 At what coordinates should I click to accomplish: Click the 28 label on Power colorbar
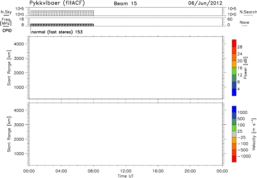240,47
